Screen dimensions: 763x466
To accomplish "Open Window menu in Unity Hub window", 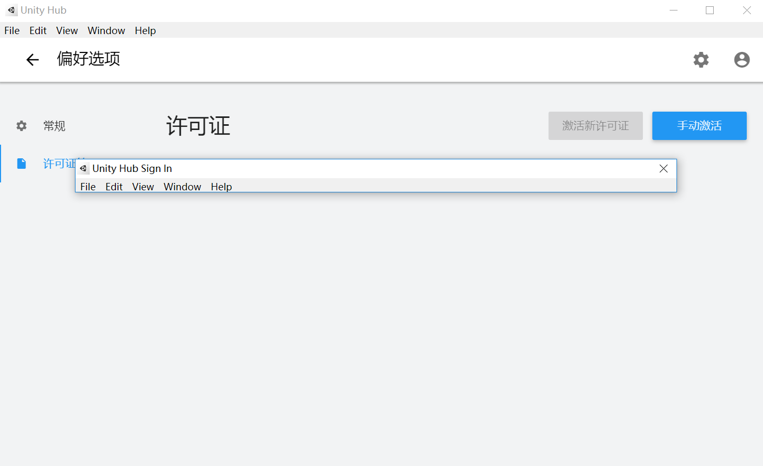I will click(x=106, y=30).
